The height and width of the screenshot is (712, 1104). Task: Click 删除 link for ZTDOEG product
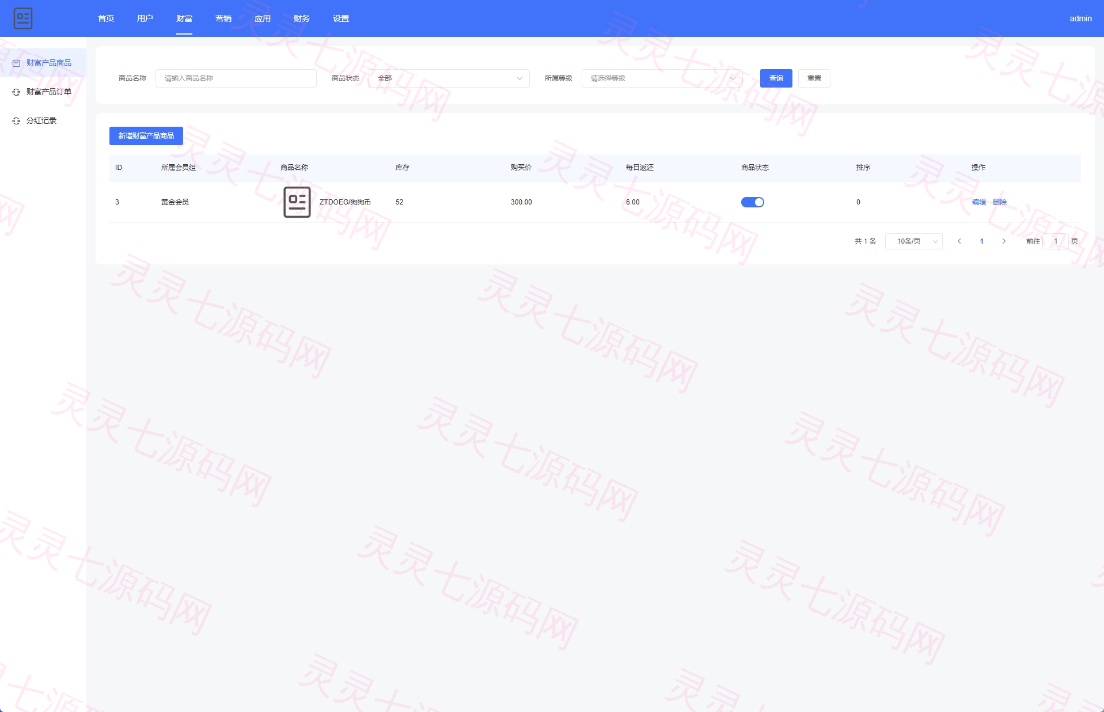[1000, 202]
